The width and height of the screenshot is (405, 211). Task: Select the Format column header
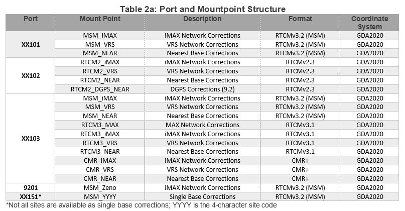300,19
